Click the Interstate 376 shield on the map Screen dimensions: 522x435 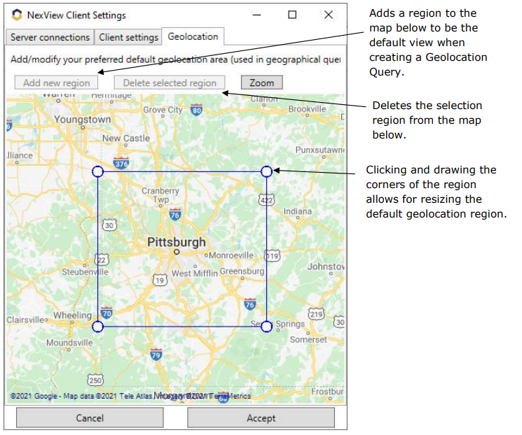(x=121, y=163)
